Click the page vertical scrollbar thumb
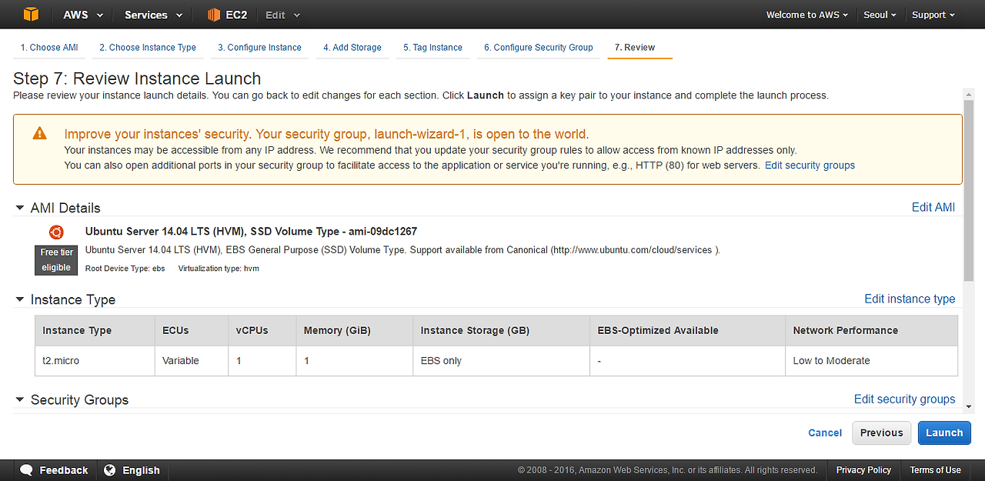 click(969, 190)
